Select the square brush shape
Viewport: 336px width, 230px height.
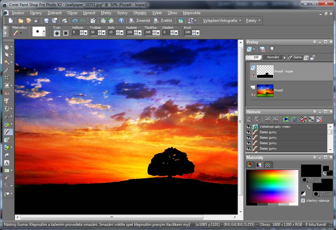pyautogui.click(x=66, y=33)
